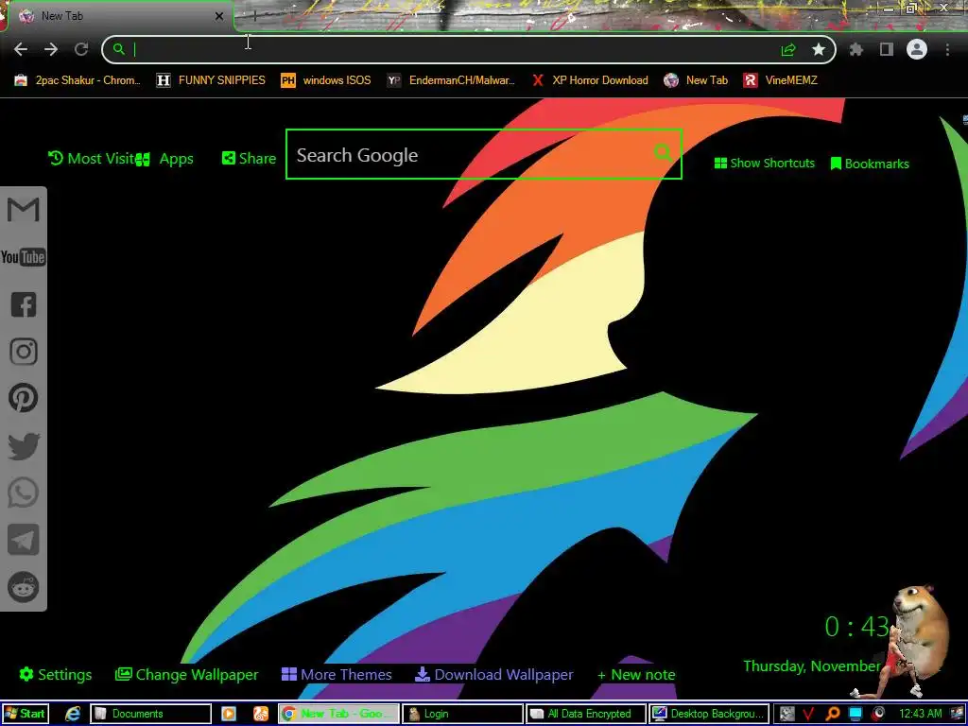Open Apps menu on new tab page
Screen dimensions: 968x726
[x=165, y=159]
